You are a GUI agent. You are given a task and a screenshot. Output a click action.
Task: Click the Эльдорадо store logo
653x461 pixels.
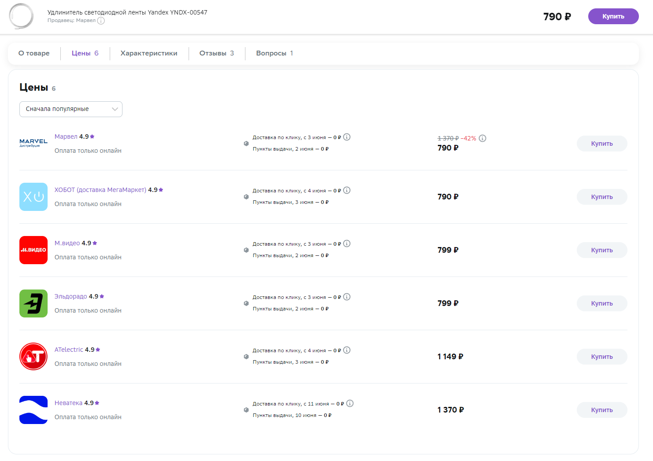coord(33,303)
